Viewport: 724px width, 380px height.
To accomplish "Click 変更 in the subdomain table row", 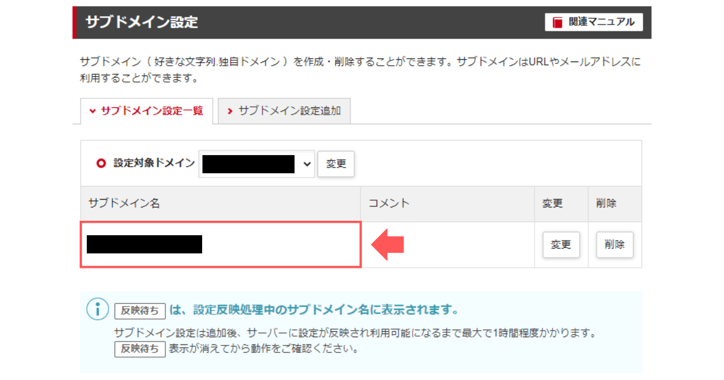I will point(560,244).
